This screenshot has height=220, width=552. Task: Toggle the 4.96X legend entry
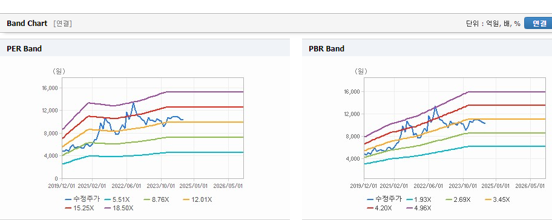[x=419, y=208]
